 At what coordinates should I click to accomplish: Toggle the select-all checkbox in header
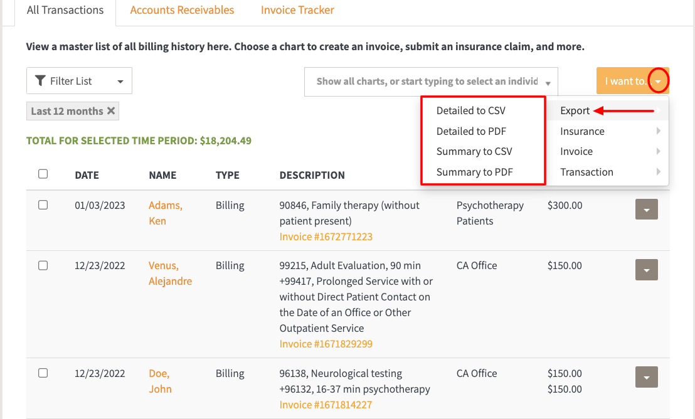pos(43,174)
